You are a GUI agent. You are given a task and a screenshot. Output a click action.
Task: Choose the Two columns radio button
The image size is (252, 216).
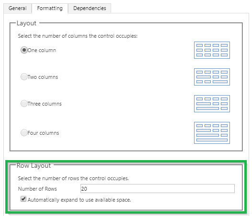tap(24, 77)
